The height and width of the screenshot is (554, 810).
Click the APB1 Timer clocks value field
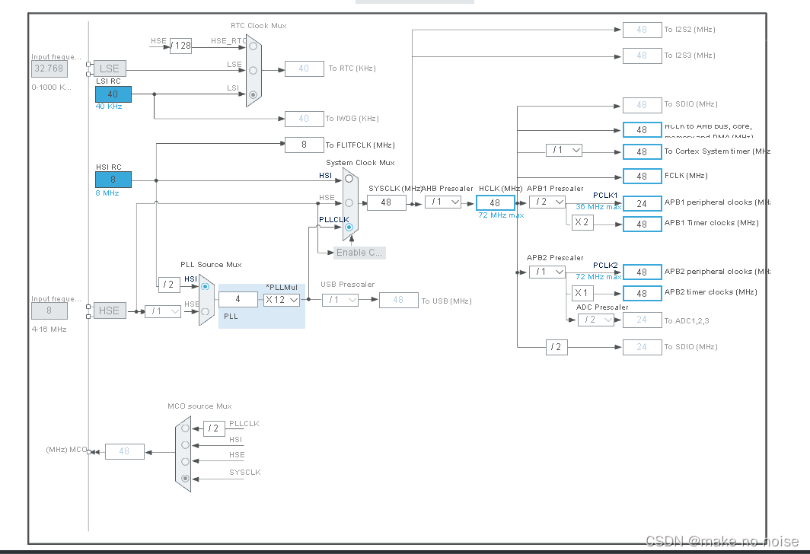pos(642,224)
